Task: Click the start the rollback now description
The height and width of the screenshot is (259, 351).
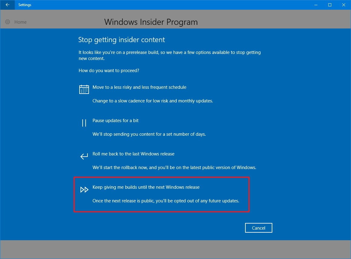Action: [x=174, y=168]
